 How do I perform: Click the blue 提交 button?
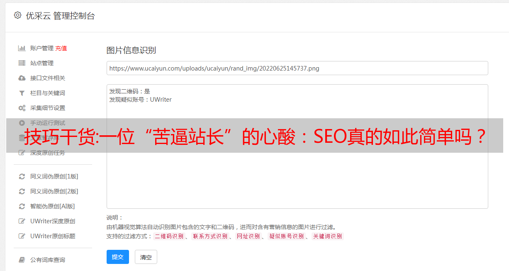(118, 257)
